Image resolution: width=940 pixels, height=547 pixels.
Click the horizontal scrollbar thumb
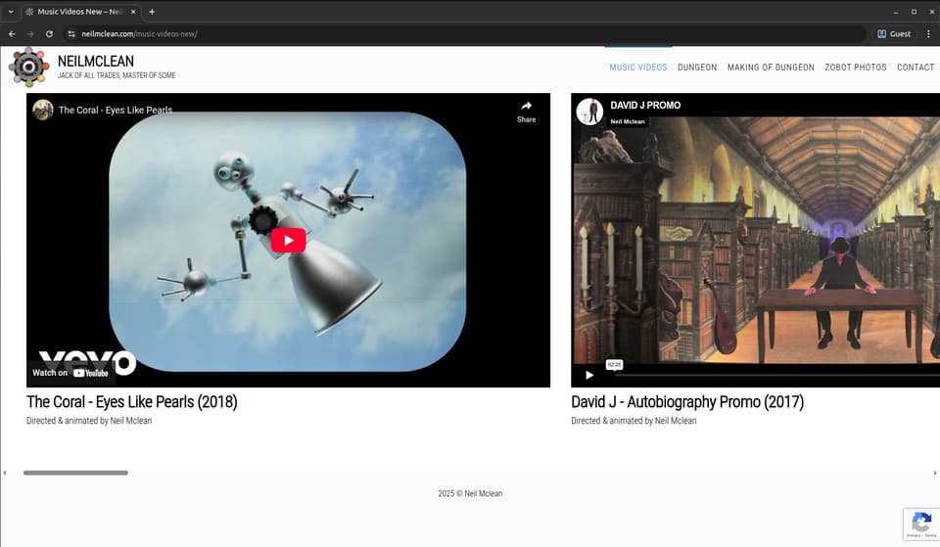coord(75,473)
